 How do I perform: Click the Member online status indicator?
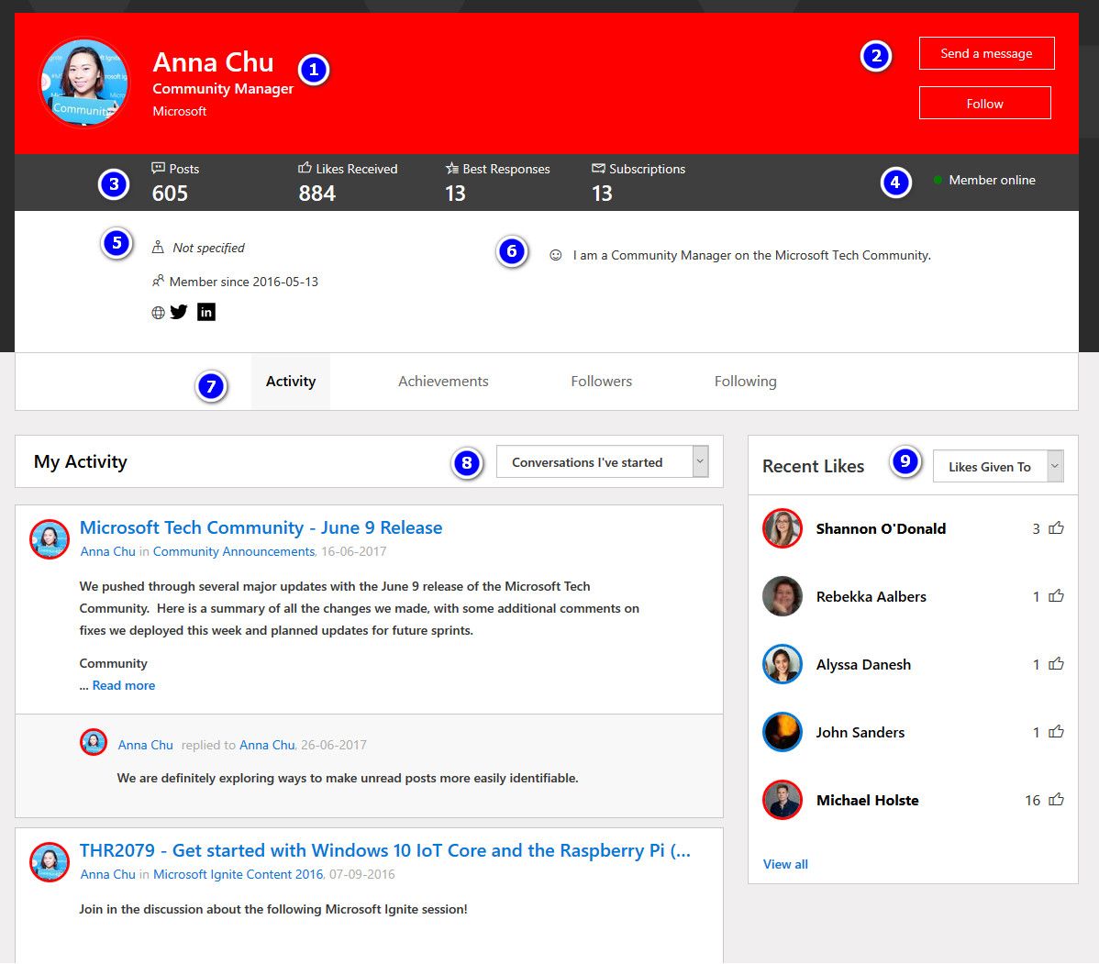[936, 180]
